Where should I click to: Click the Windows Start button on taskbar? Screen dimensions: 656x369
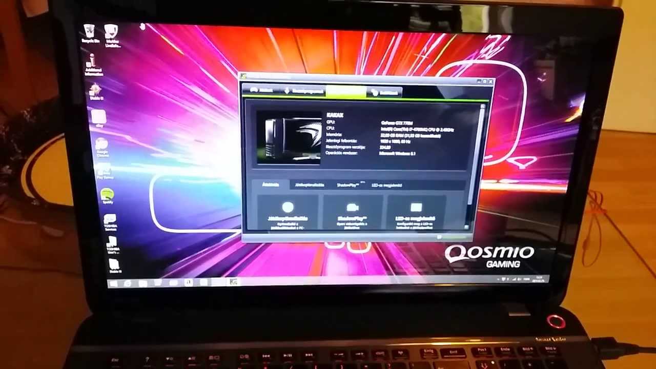click(113, 283)
